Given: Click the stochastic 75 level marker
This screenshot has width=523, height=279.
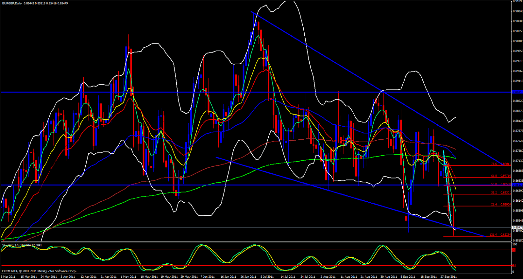Looking at the screenshot, I should pyautogui.click(x=514, y=250).
